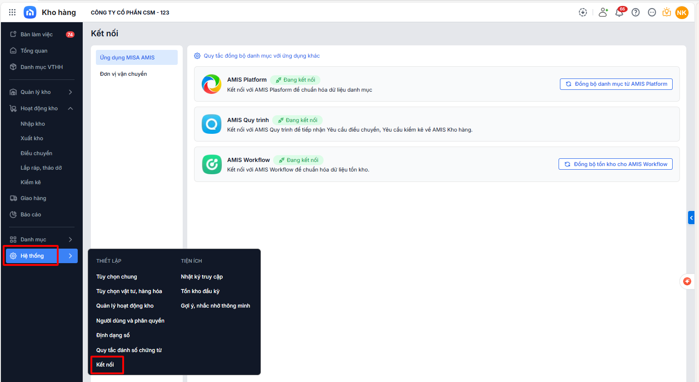Click the AMIS Quy trình title text
Viewport: 699px width, 382px height.
click(x=248, y=120)
